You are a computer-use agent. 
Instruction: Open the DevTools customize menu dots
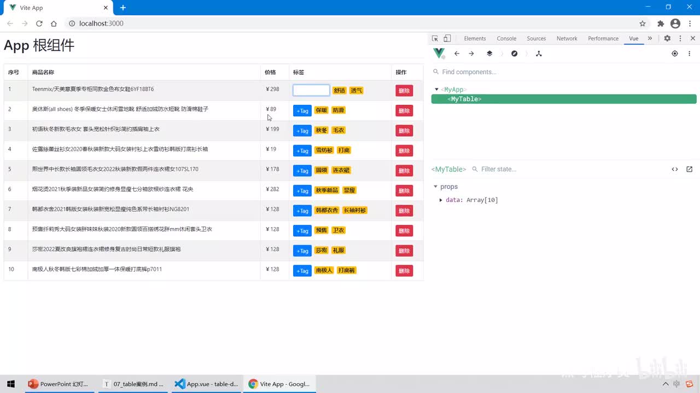[x=680, y=38]
